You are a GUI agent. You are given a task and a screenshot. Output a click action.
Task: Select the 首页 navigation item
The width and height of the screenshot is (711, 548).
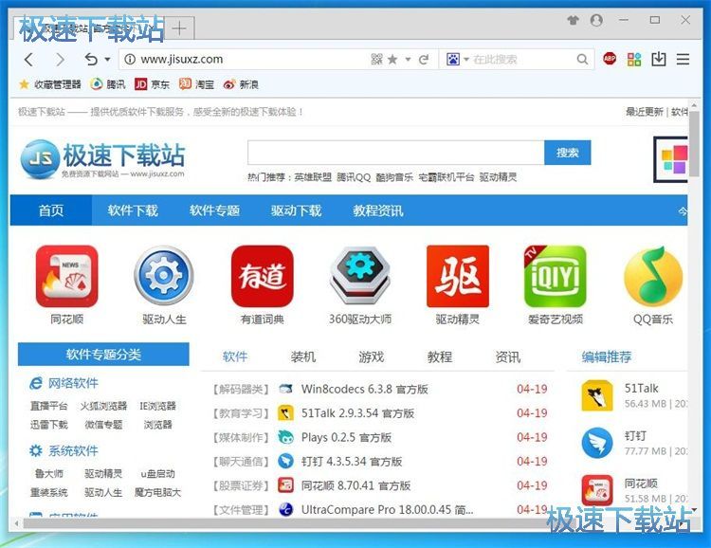click(x=51, y=210)
